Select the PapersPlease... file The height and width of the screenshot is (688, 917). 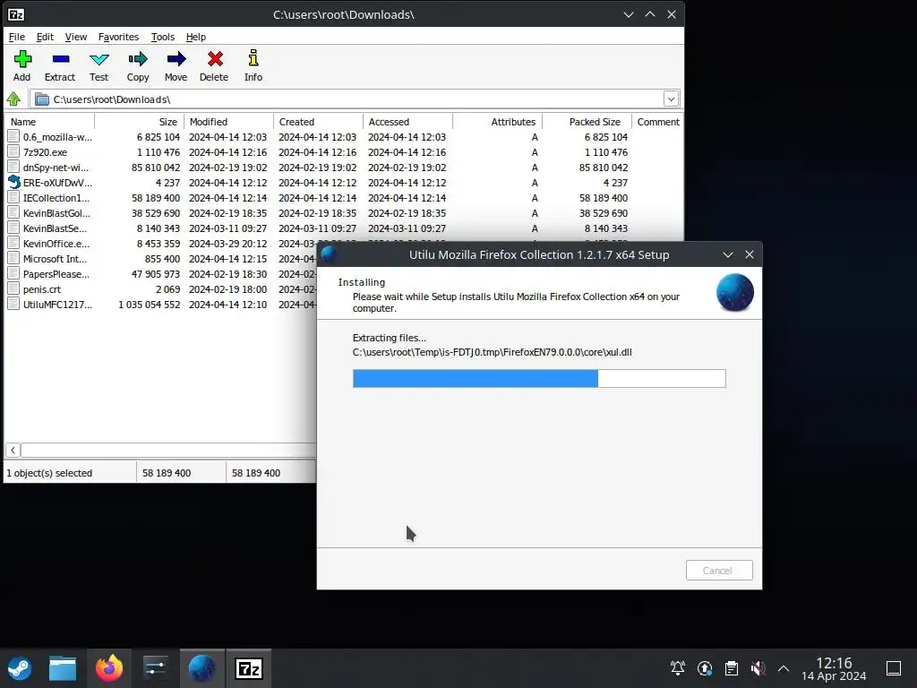click(x=56, y=274)
